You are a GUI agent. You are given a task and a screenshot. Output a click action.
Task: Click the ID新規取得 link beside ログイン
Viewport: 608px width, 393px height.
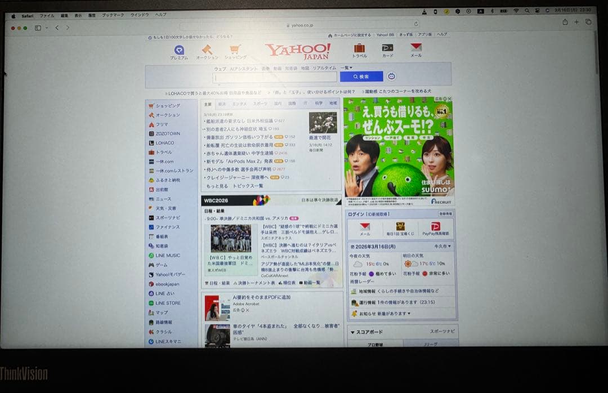(x=378, y=214)
